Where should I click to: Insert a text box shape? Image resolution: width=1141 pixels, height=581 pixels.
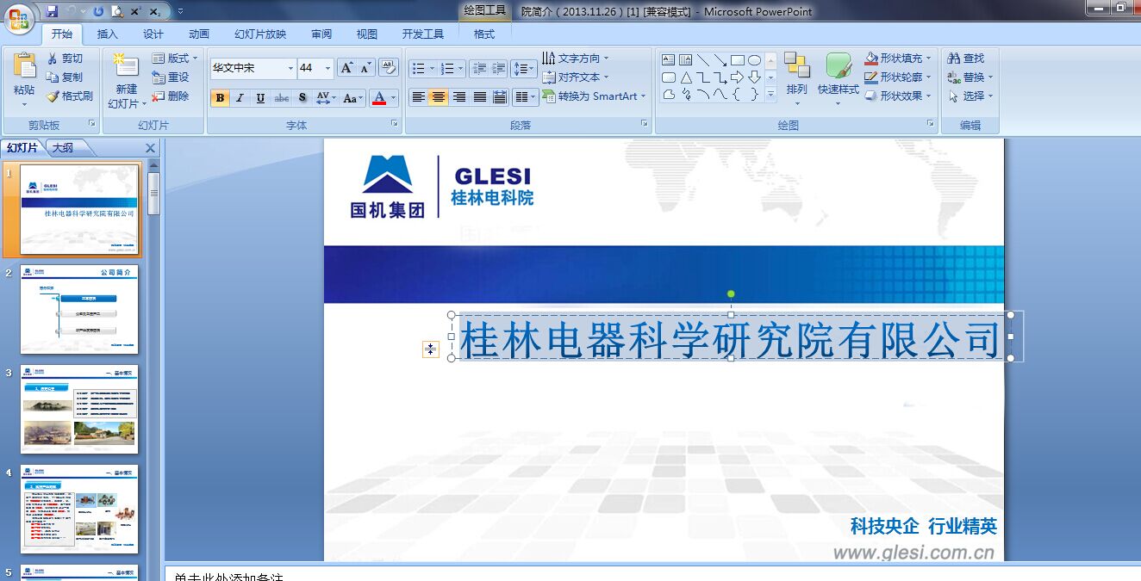point(669,60)
